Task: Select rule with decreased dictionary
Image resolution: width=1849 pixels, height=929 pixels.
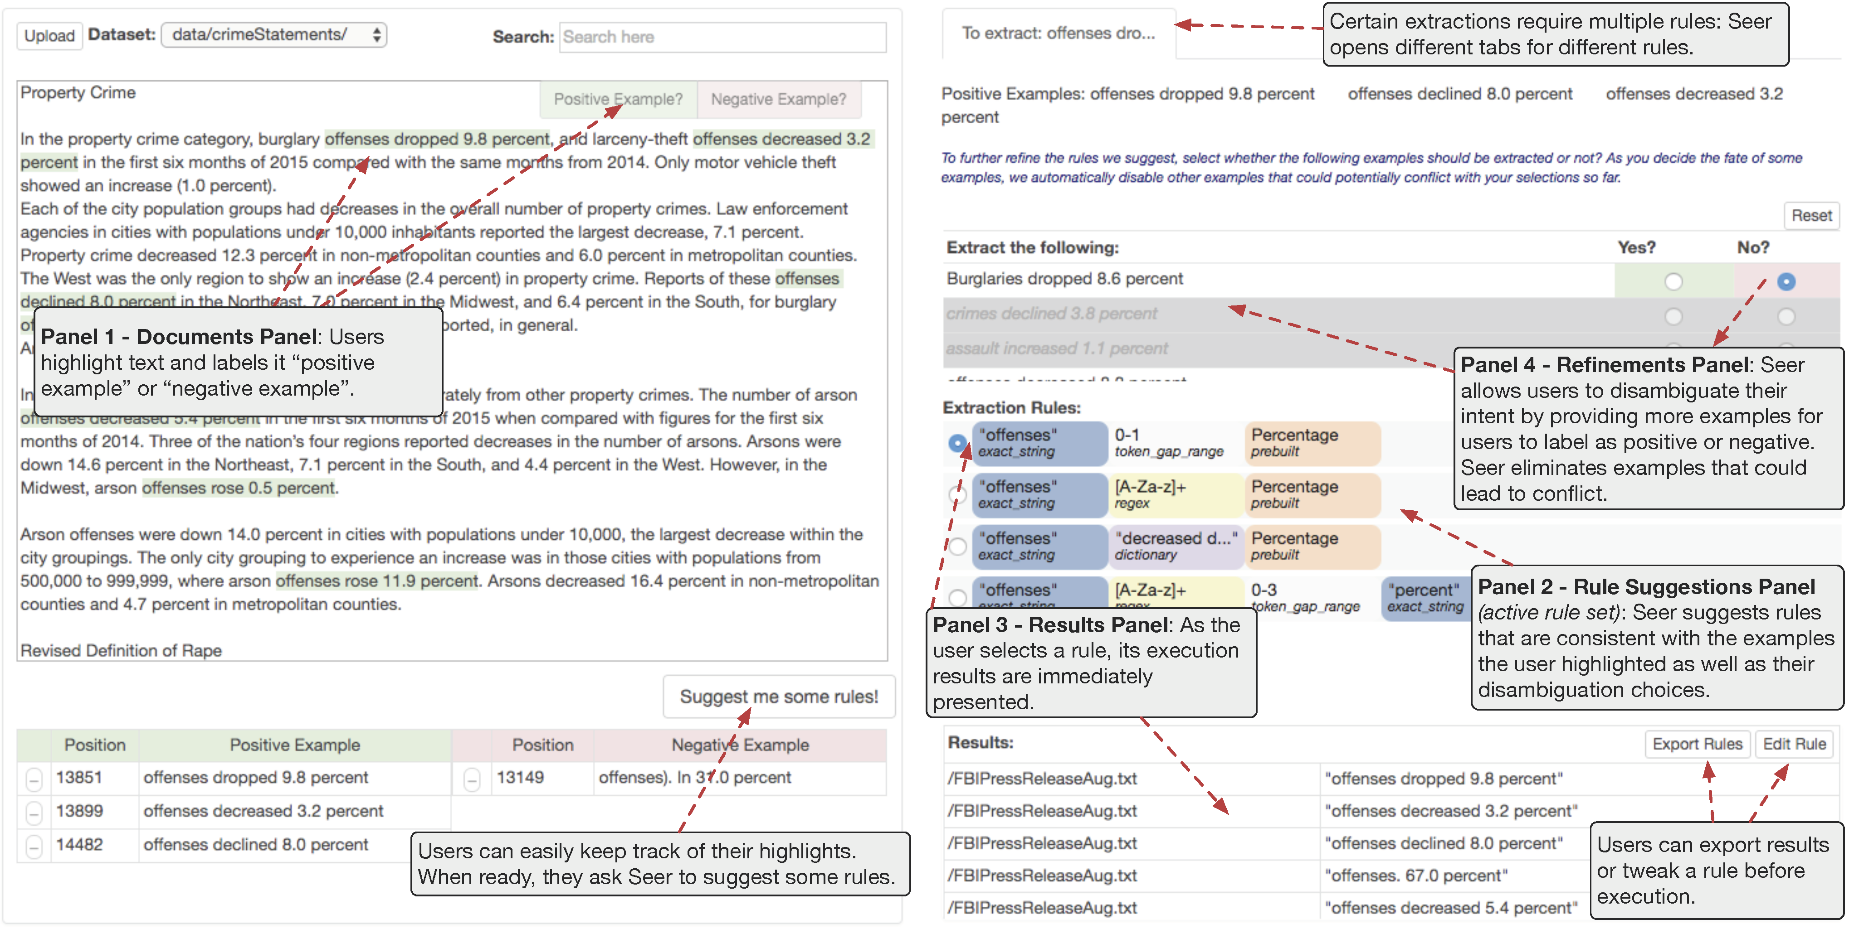Action: click(x=957, y=547)
